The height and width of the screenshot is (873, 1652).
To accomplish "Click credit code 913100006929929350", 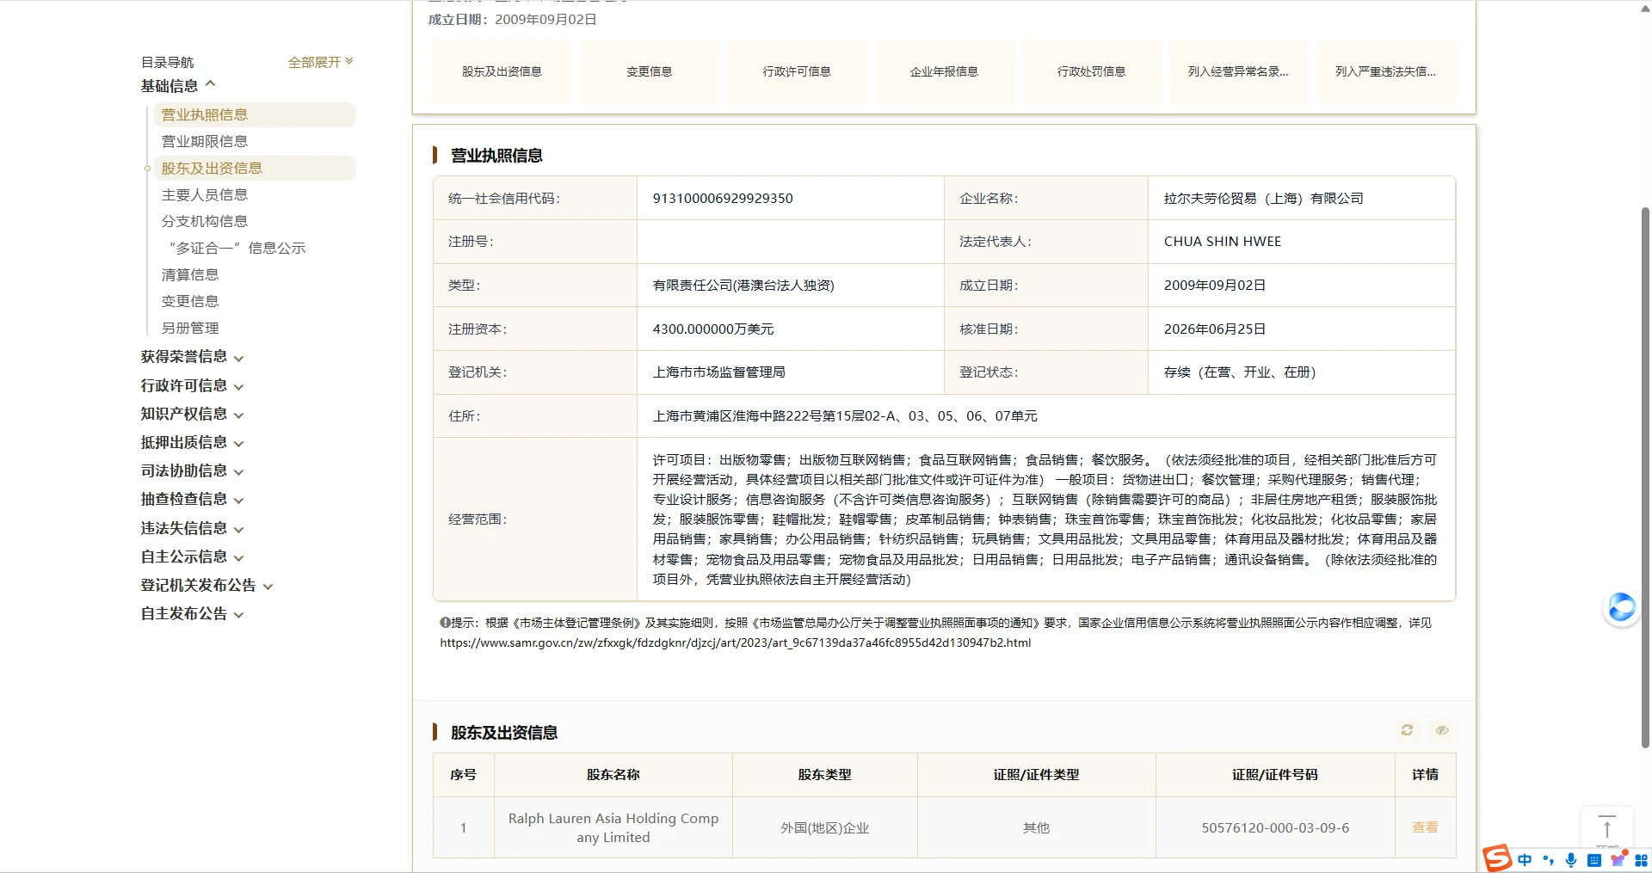I will [723, 198].
